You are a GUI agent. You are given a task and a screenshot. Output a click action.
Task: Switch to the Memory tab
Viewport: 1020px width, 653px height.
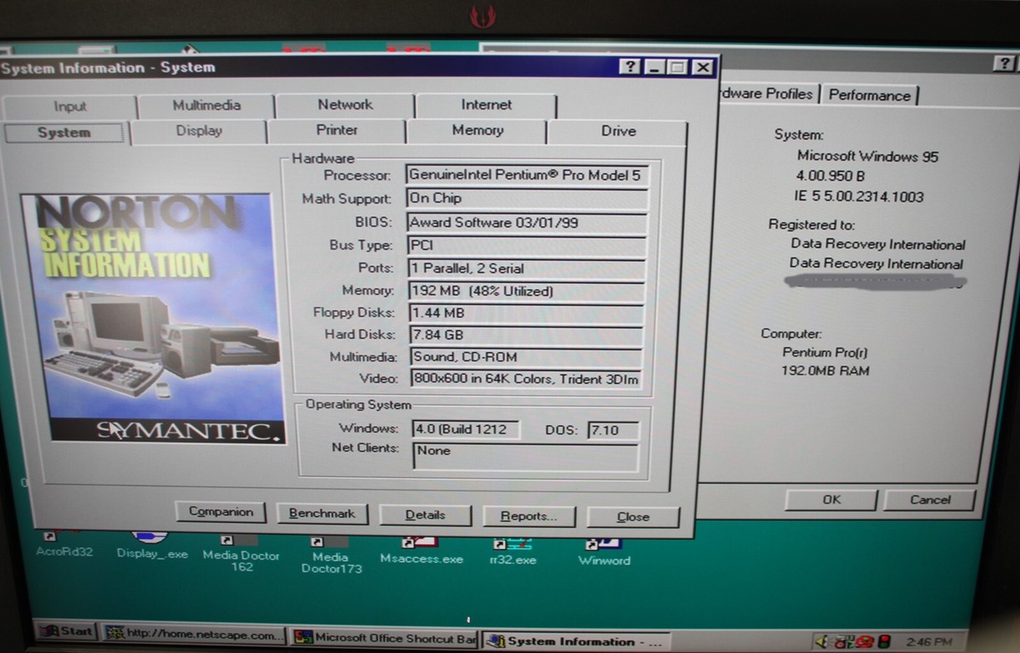[477, 130]
